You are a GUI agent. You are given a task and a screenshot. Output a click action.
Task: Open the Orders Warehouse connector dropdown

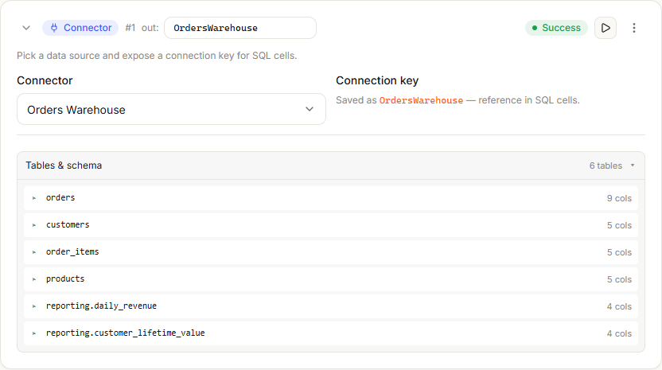(171, 109)
